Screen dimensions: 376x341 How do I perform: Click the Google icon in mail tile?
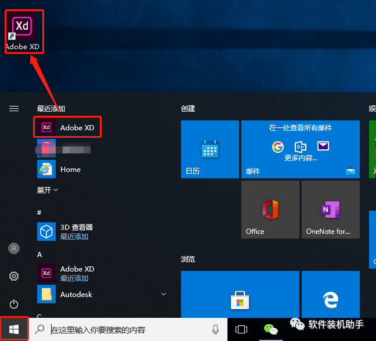[x=278, y=146]
